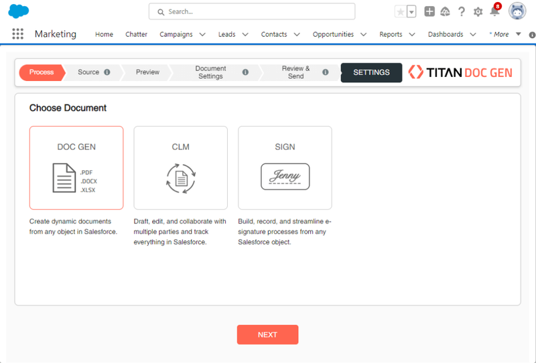Image resolution: width=536 pixels, height=363 pixels.
Task: Click the Trailhead guidance icon
Action: coord(445,11)
